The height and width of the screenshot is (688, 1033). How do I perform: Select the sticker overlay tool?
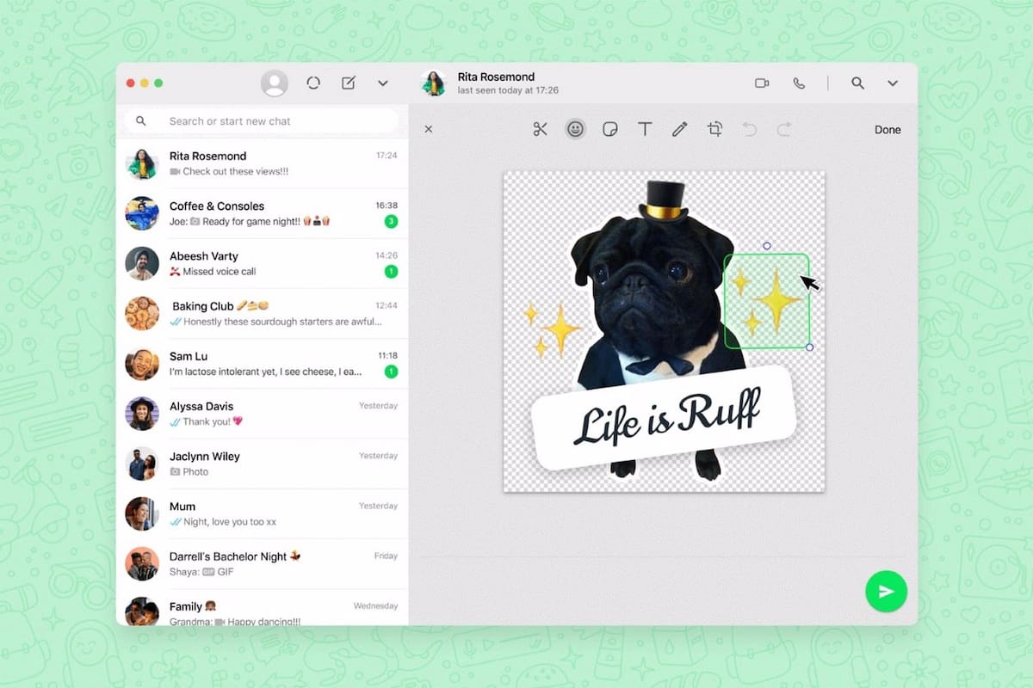609,129
